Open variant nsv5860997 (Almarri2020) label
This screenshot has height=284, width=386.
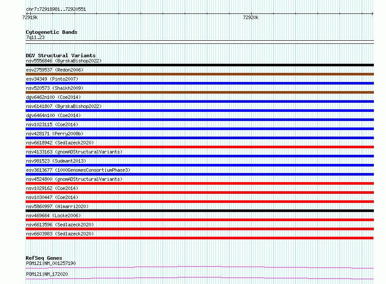(57, 206)
